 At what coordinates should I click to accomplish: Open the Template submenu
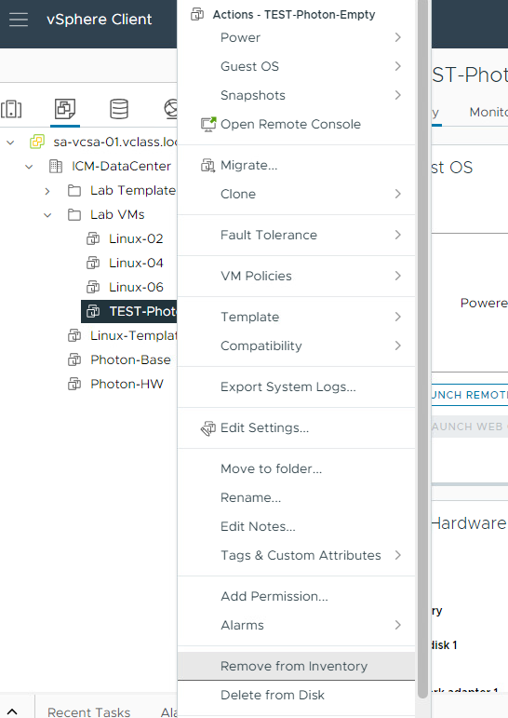[x=296, y=317]
